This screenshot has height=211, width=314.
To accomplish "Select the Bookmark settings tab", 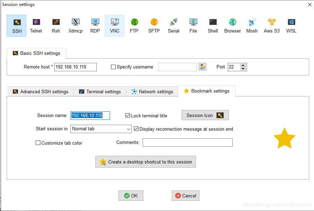I will pyautogui.click(x=206, y=91).
